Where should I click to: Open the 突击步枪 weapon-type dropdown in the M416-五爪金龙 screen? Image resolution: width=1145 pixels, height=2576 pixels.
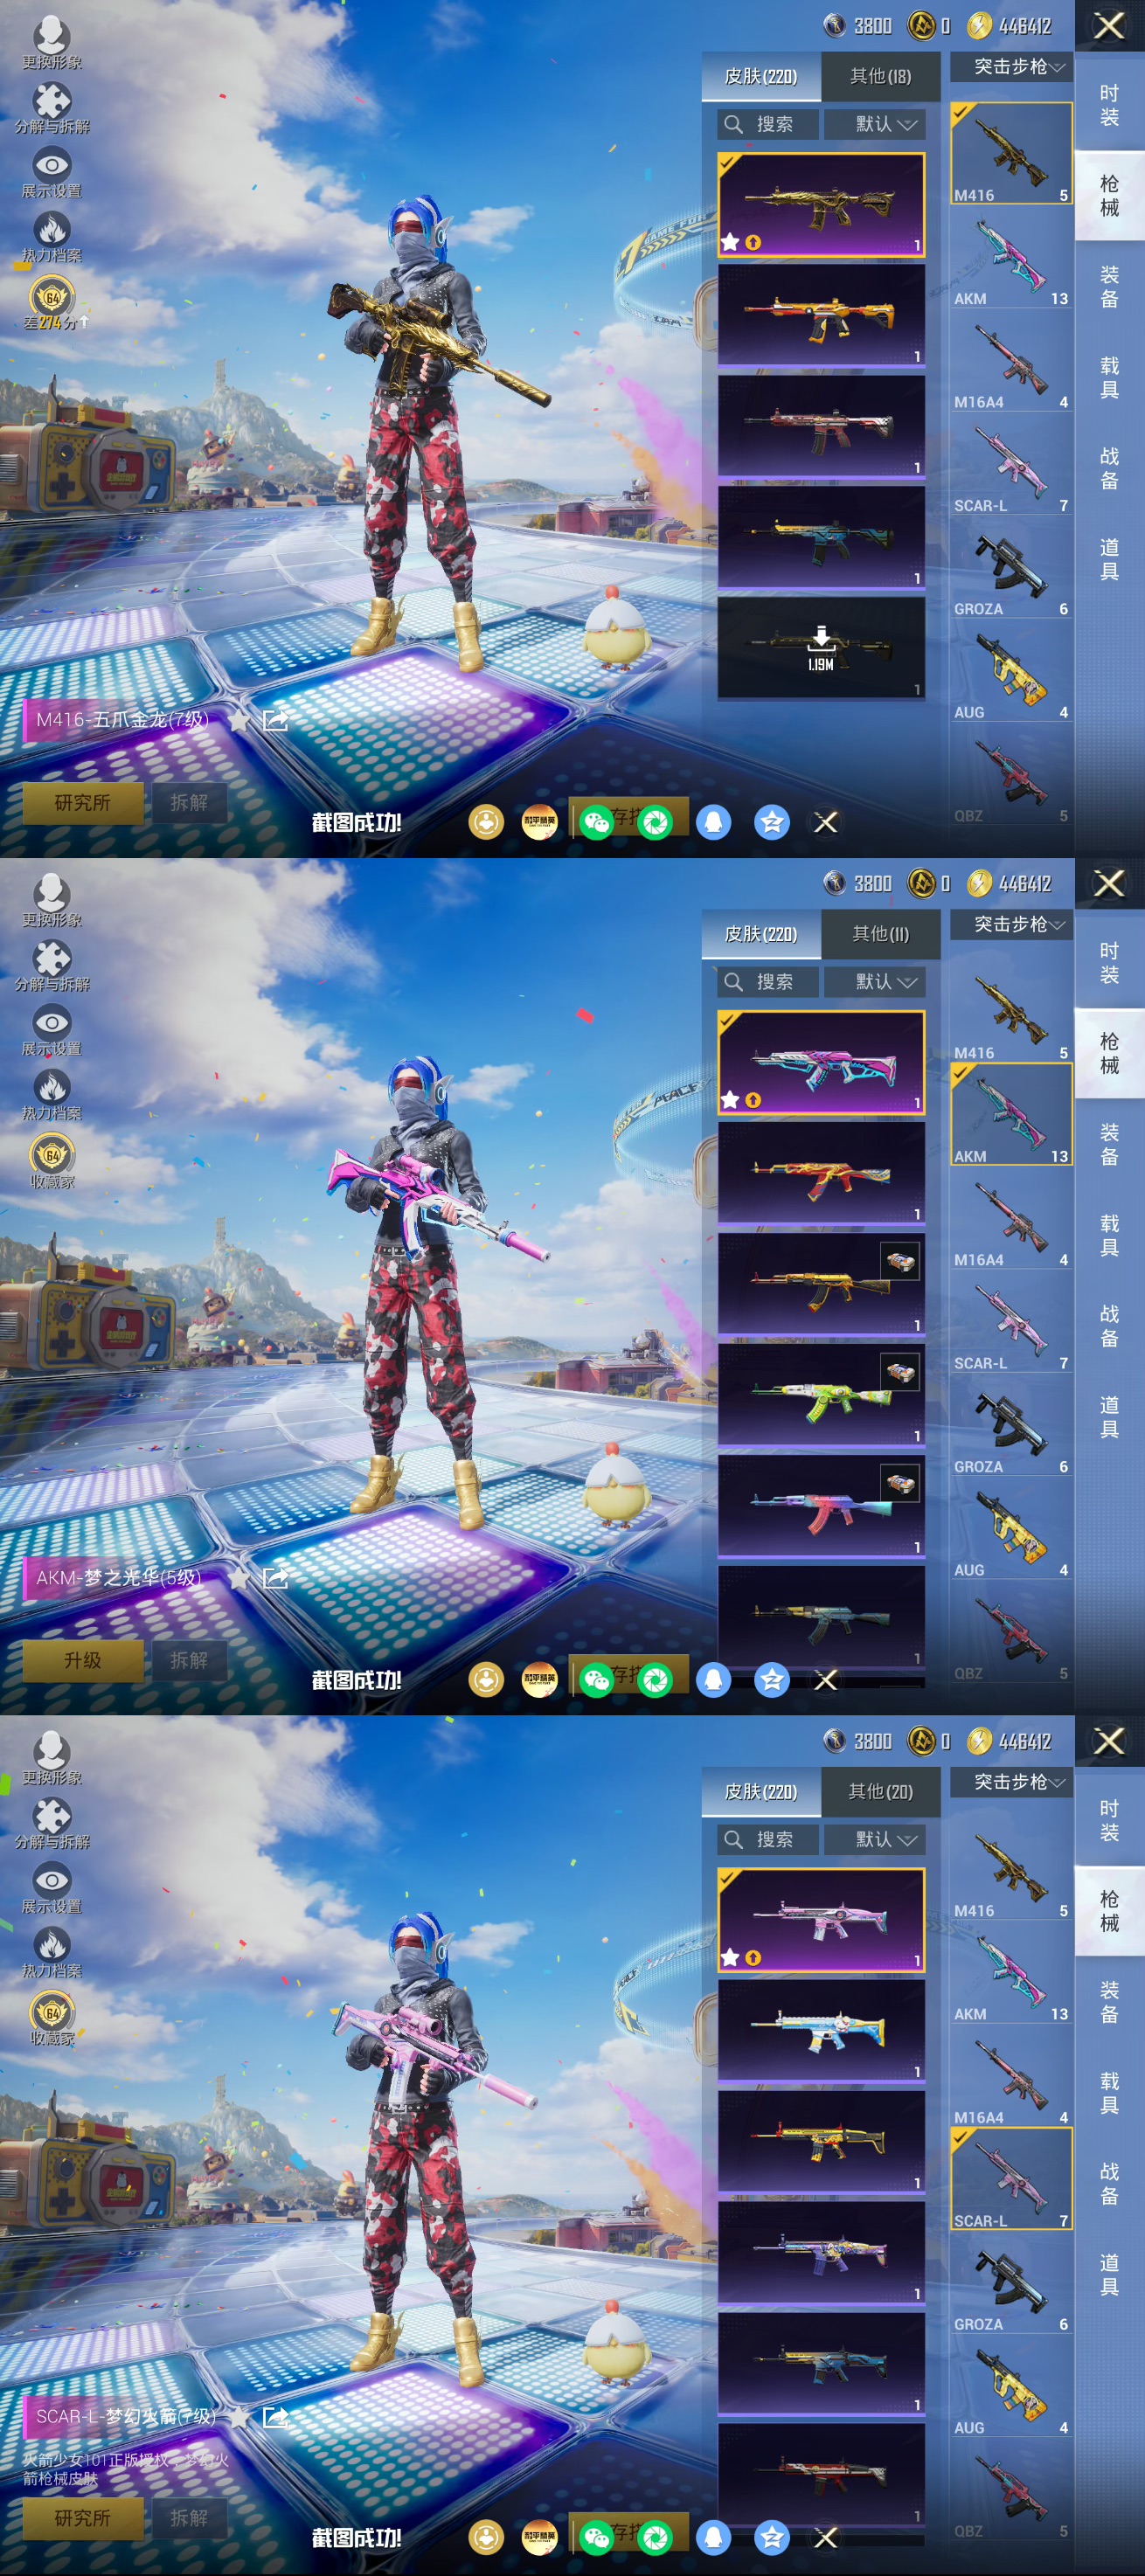click(x=1011, y=67)
